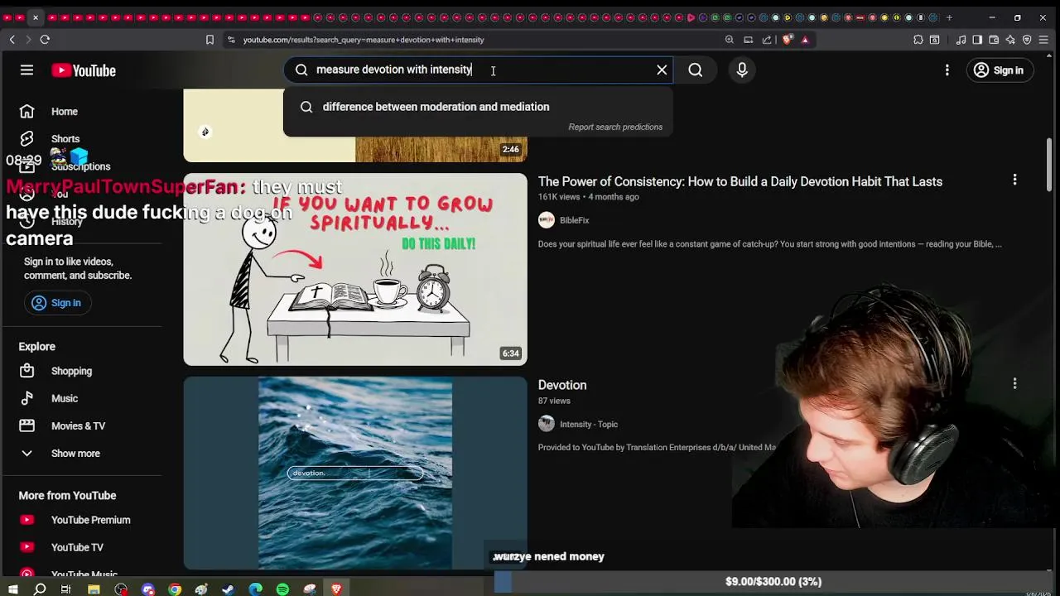Start voice search with microphone
This screenshot has height=596, width=1060.
point(742,70)
